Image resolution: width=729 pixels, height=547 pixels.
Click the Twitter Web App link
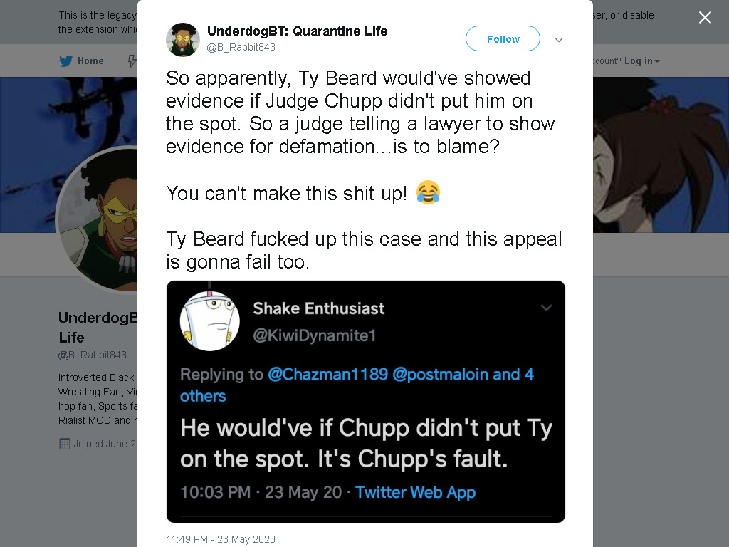415,492
